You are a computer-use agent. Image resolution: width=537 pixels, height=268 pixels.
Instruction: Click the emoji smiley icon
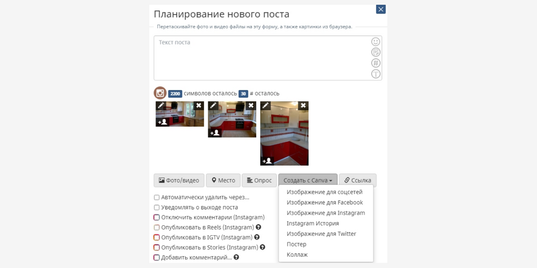376,41
